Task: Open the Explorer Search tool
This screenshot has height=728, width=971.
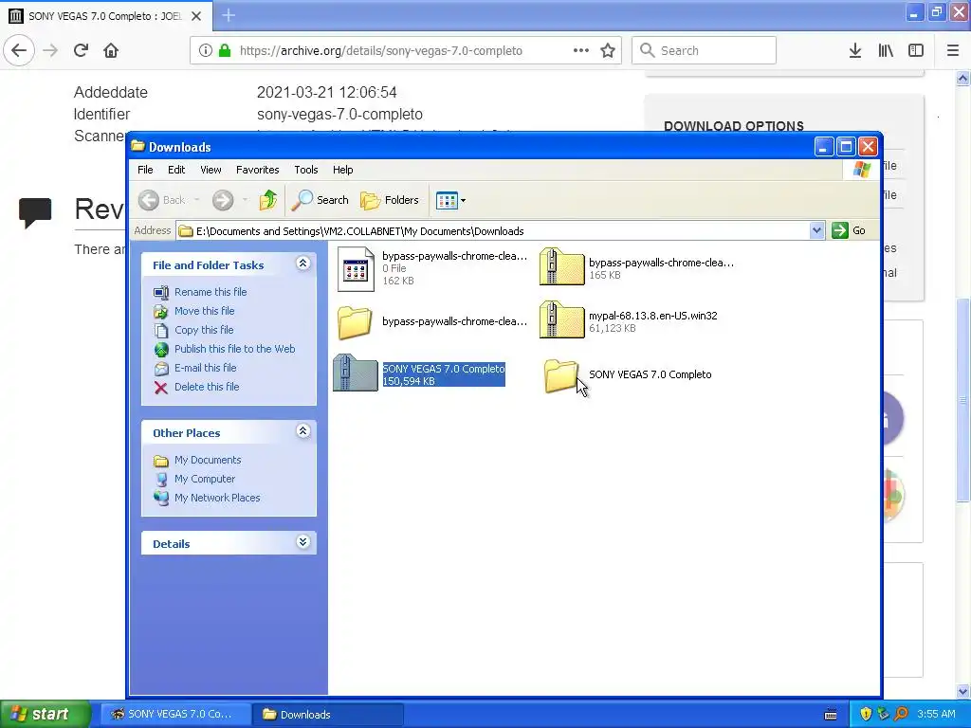Action: click(x=321, y=200)
